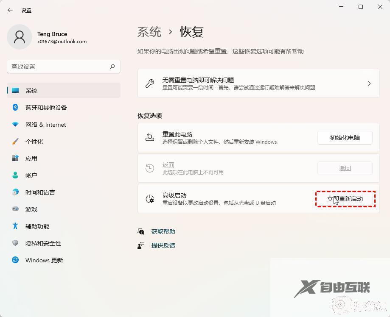
Task: Open 网络 & Internet settings from sidebar
Action: [16, 125]
